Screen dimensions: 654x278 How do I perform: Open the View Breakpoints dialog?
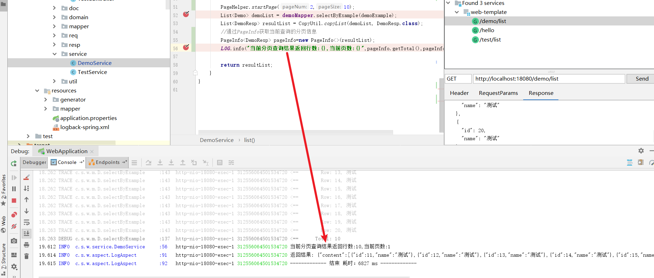click(14, 215)
